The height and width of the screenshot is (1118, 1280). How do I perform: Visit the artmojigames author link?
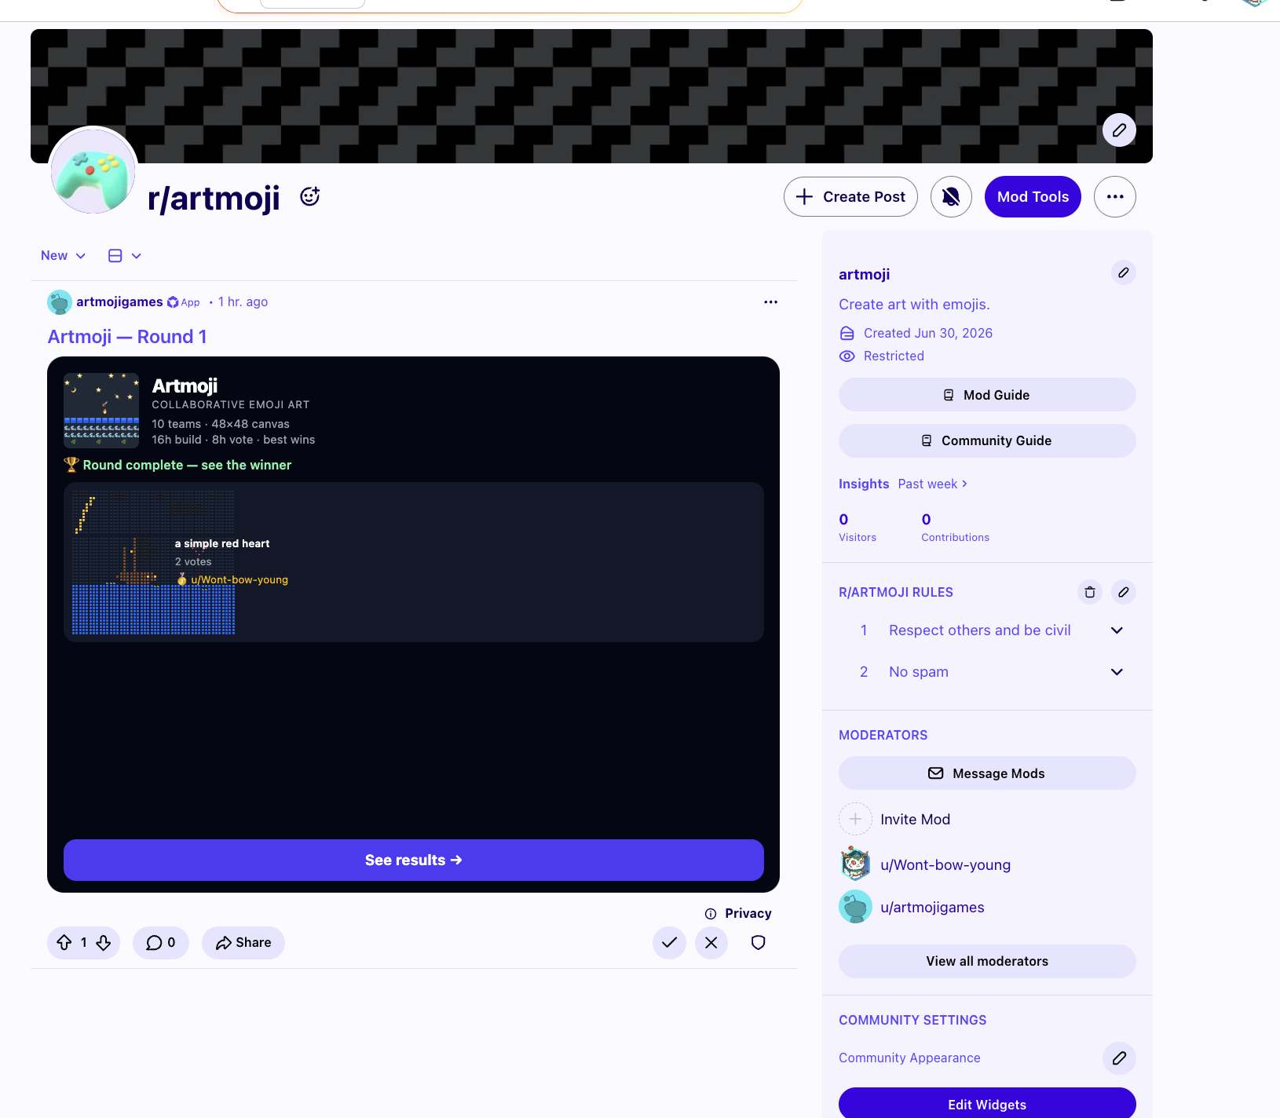pos(119,302)
